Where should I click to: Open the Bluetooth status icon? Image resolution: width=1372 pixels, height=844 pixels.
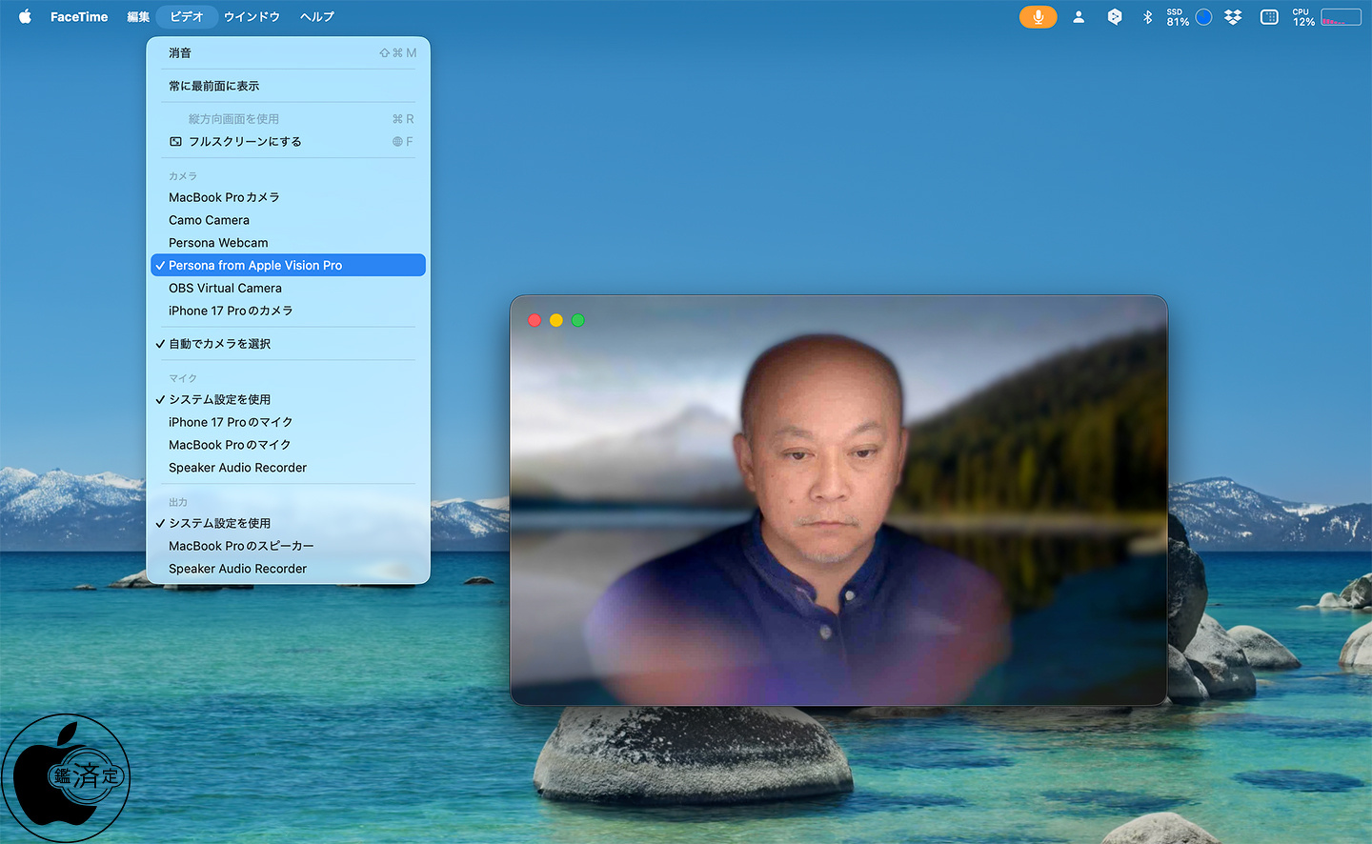click(1147, 17)
